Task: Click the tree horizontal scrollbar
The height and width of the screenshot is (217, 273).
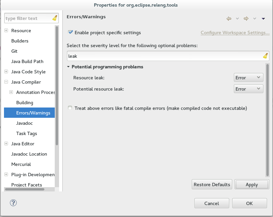Action: [x=25, y=189]
